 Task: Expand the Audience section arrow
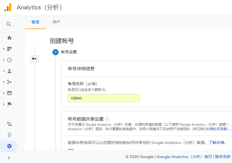4,71
